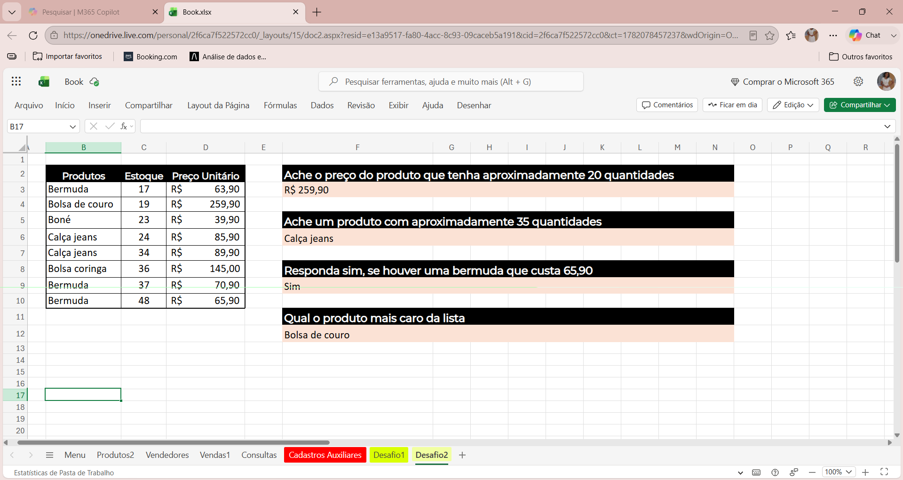The image size is (903, 480).
Task: Open the Dados ribbon tab
Action: click(x=322, y=105)
